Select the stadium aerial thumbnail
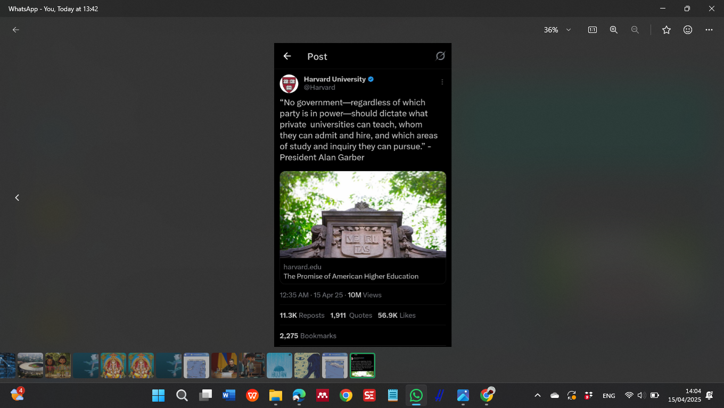Viewport: 724px width, 408px height. point(30,365)
